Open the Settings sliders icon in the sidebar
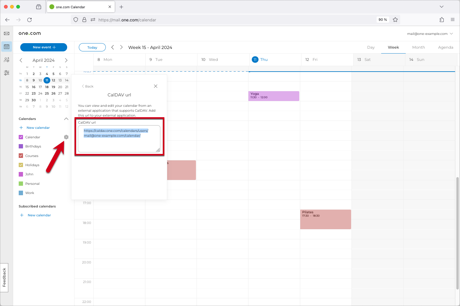 pos(6,73)
